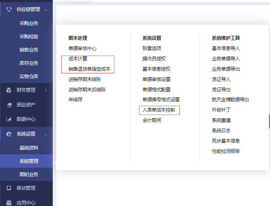Viewport: 270px width, 206px height.
Task: Open 采购业务 in the sidebar
Action: pyautogui.click(x=29, y=23)
